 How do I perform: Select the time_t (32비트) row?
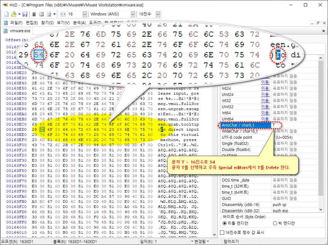tap(269, 186)
